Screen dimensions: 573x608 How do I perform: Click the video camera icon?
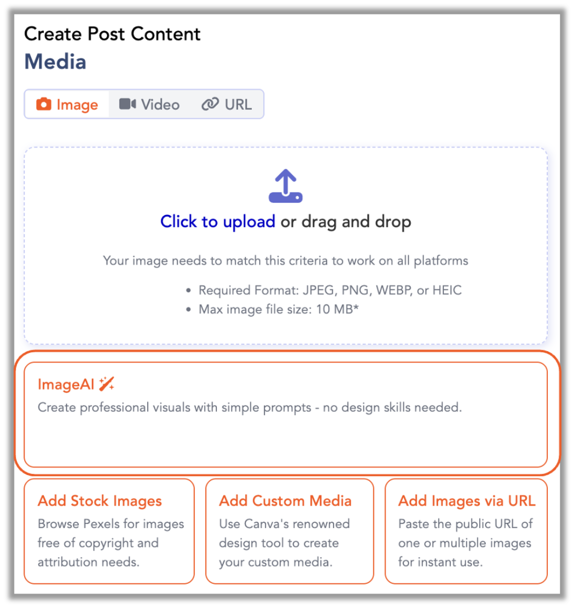(127, 104)
